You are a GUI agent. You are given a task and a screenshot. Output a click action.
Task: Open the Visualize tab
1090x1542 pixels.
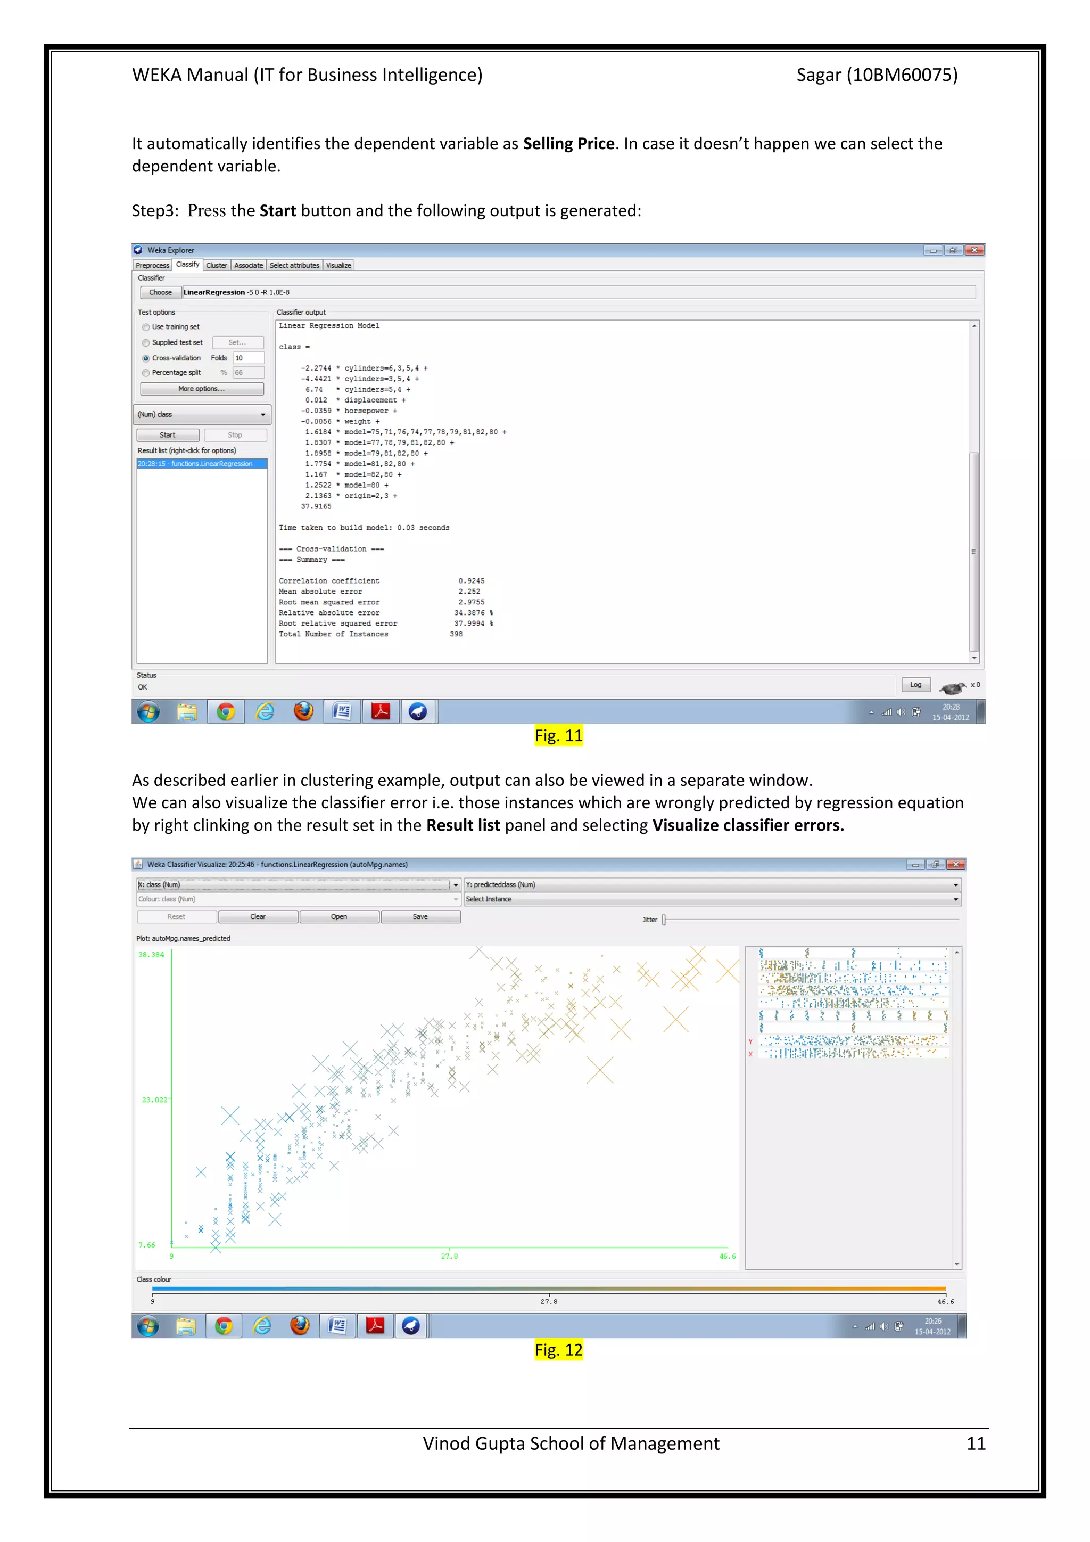(x=339, y=265)
